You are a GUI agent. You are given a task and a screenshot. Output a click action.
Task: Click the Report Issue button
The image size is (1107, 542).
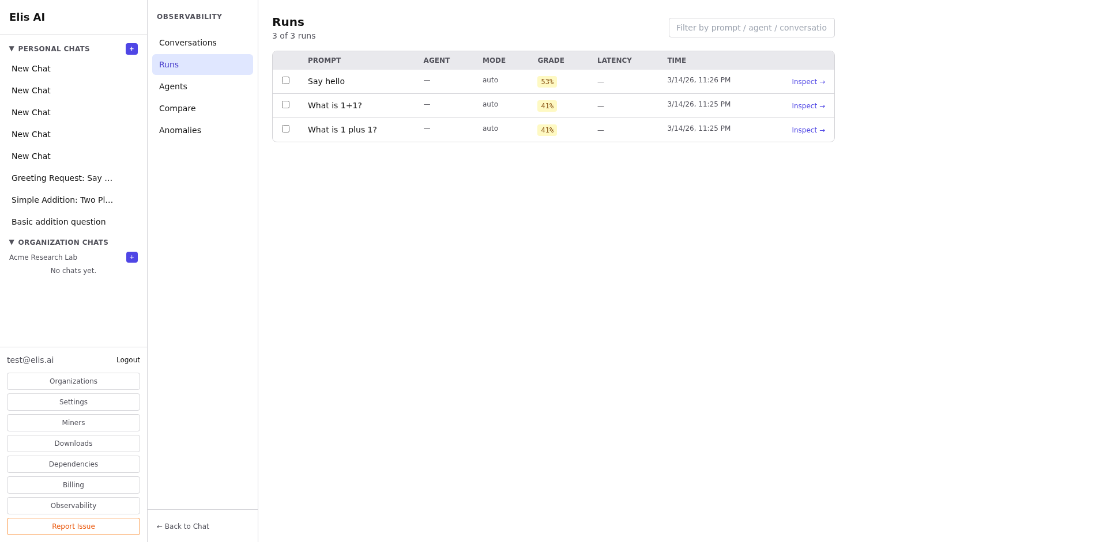[x=73, y=526]
